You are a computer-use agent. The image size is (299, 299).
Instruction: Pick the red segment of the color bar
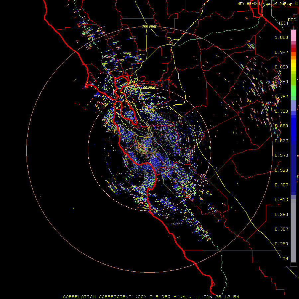click(x=293, y=50)
